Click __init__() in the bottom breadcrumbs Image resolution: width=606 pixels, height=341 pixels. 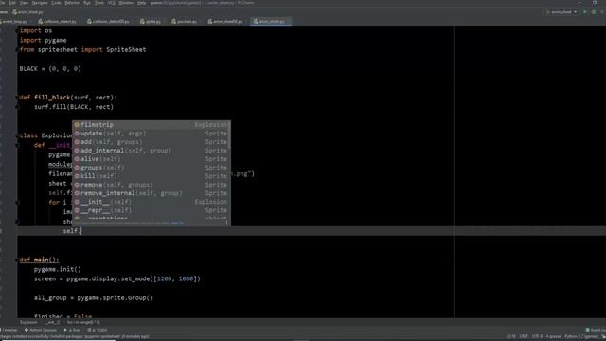coord(53,322)
